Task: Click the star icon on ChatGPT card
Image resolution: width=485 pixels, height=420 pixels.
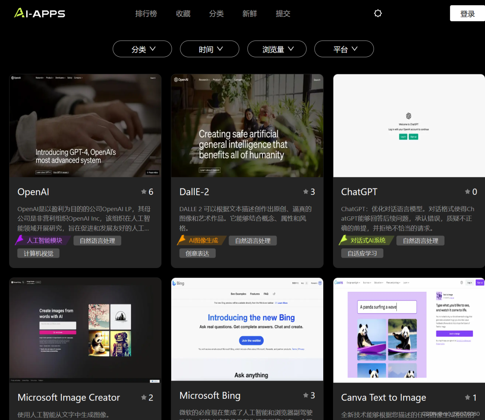Action: (x=468, y=192)
